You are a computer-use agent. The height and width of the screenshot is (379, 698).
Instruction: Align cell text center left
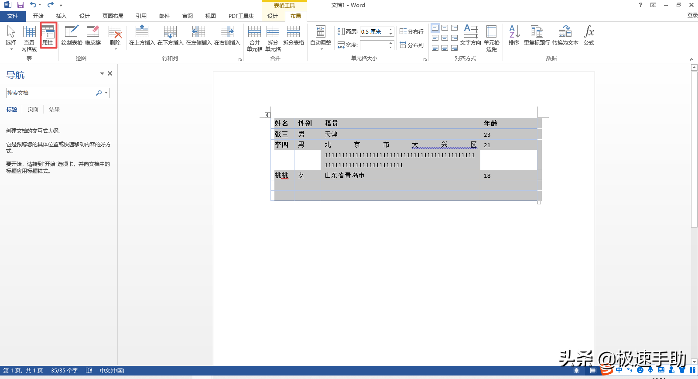coord(435,38)
